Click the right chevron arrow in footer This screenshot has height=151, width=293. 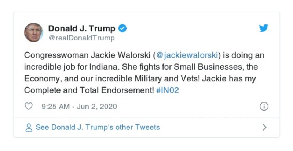click(x=264, y=127)
